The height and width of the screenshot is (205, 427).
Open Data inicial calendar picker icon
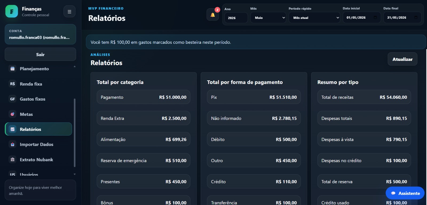[375, 18]
